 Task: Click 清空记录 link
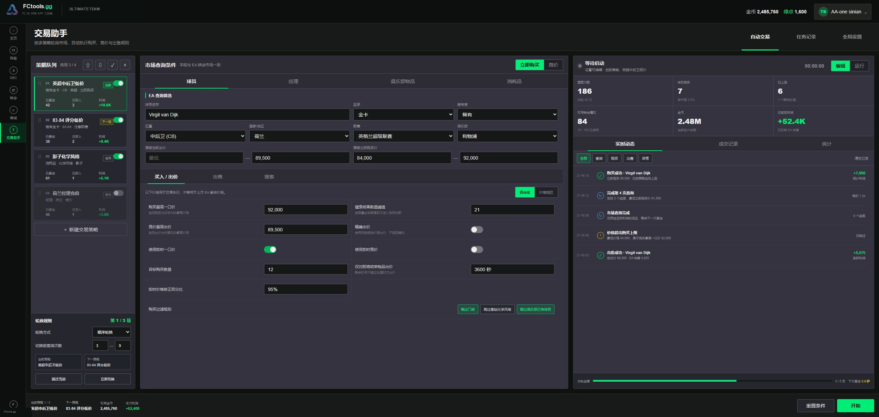[861, 158]
